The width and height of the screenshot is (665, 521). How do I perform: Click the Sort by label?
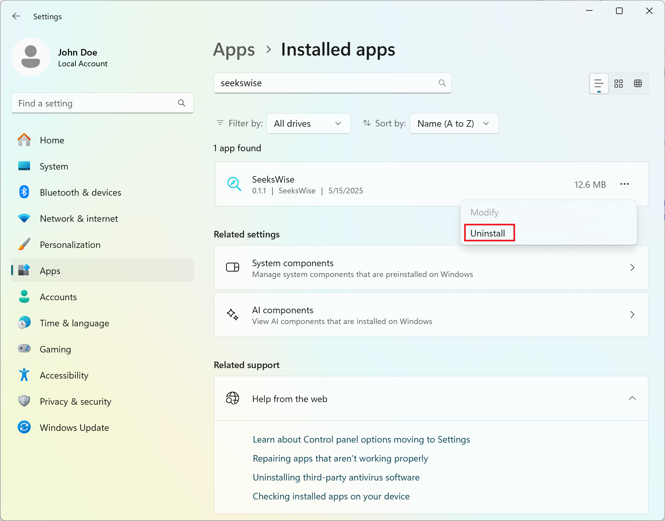390,123
